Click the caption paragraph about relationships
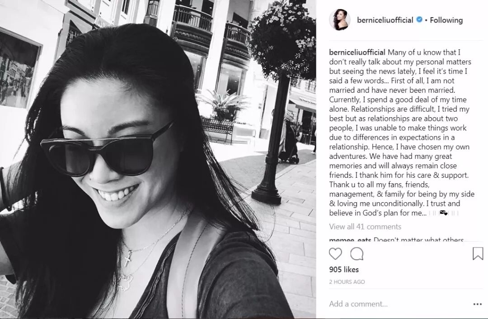This screenshot has height=319, width=488. (x=402, y=133)
